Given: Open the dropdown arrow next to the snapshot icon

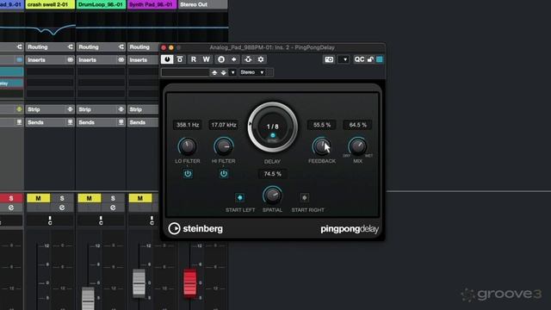Looking at the screenshot, I should point(345,59).
